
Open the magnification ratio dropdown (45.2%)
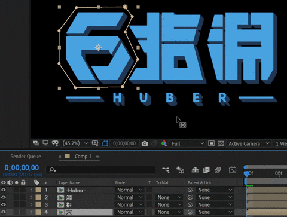click(75, 143)
